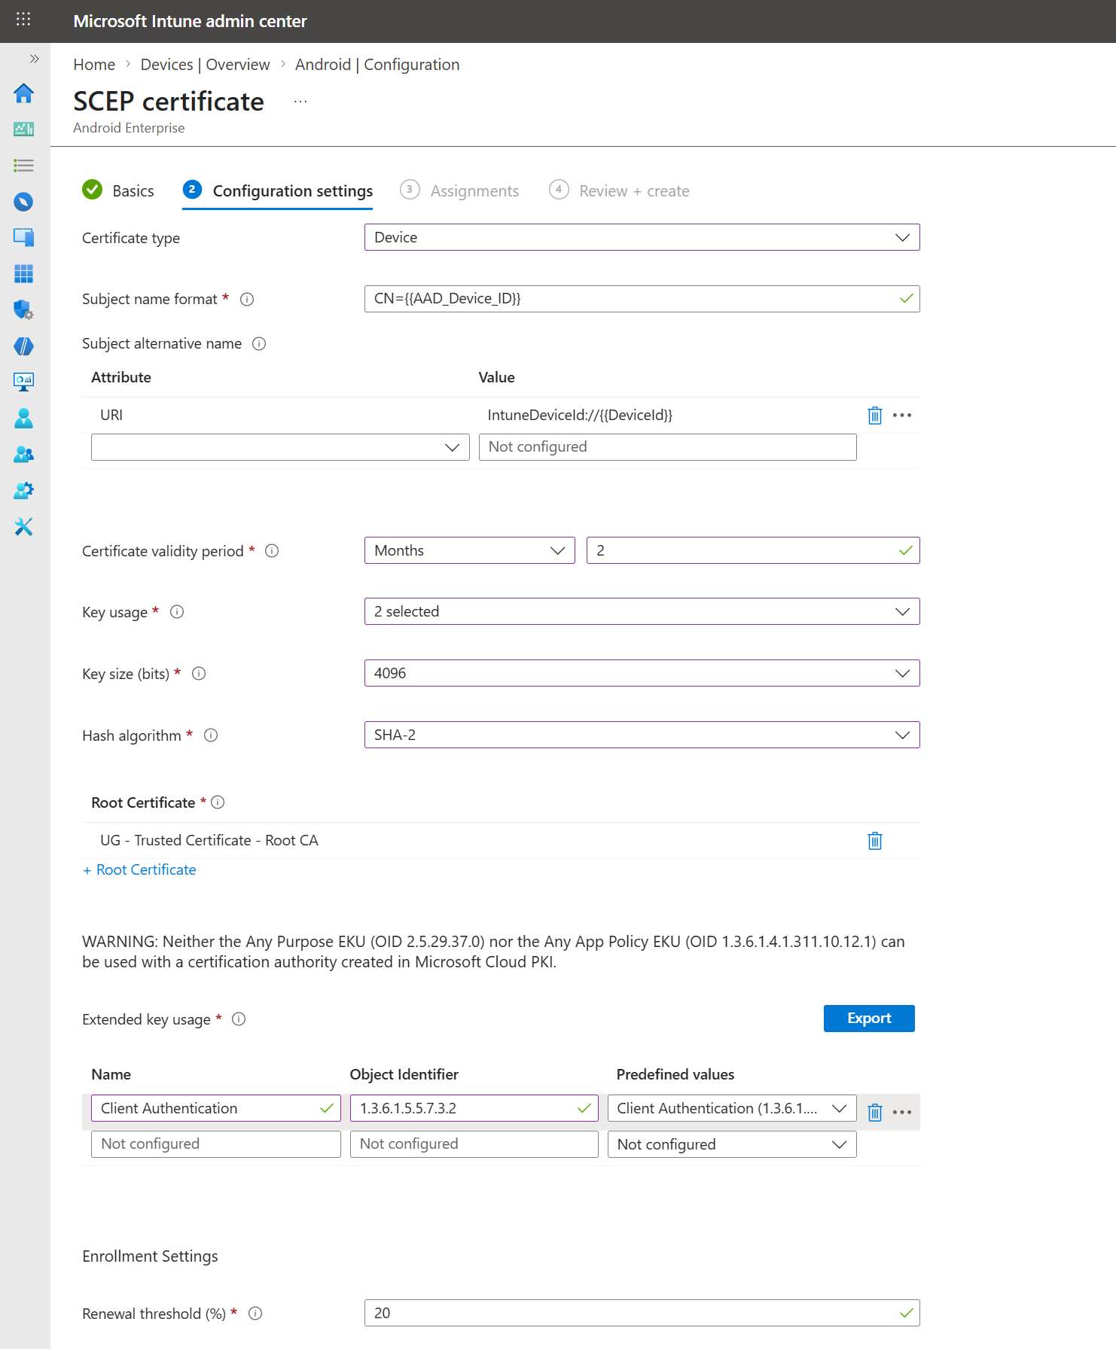Go to the Review + create tab
Screen dimensions: 1116x1349
[x=619, y=190]
